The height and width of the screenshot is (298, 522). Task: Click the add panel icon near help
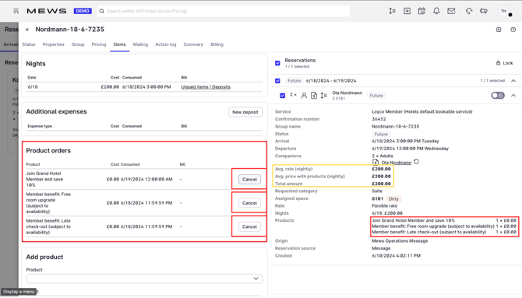point(499,30)
